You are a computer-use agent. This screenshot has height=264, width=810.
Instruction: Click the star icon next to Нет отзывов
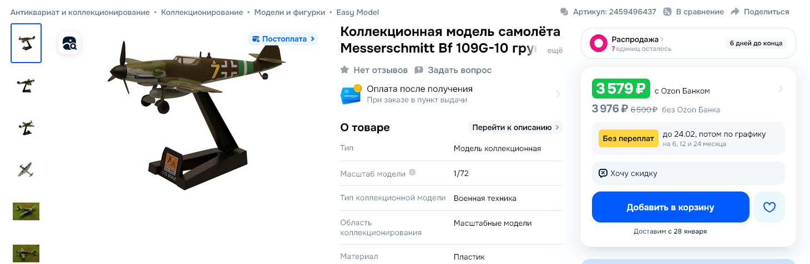(345, 70)
